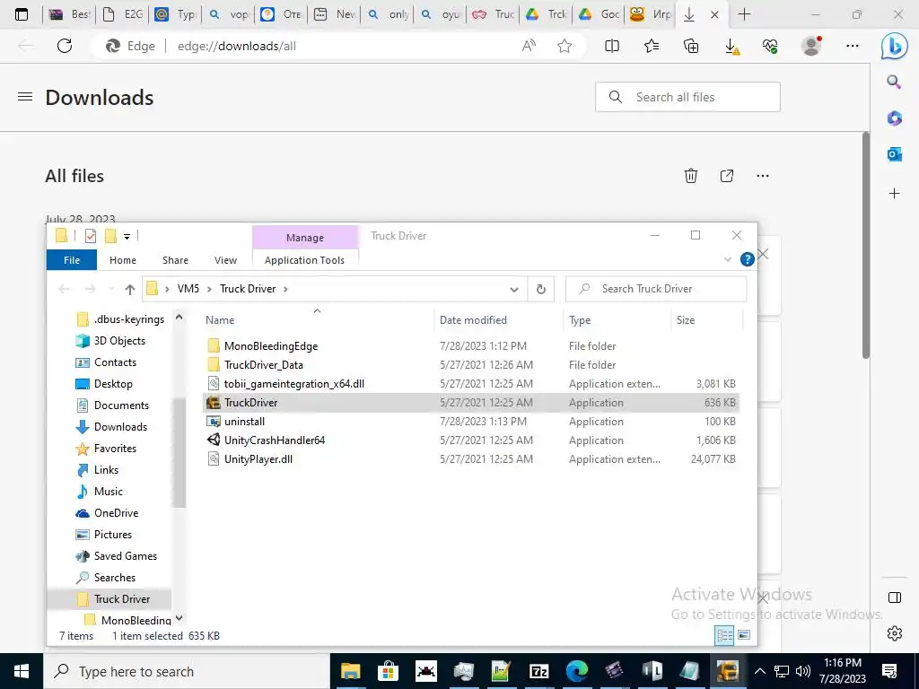
Task: Refresh the Truck Driver folder view
Action: tap(541, 289)
